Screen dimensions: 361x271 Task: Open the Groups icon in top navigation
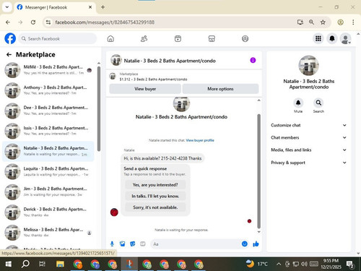click(x=245, y=38)
